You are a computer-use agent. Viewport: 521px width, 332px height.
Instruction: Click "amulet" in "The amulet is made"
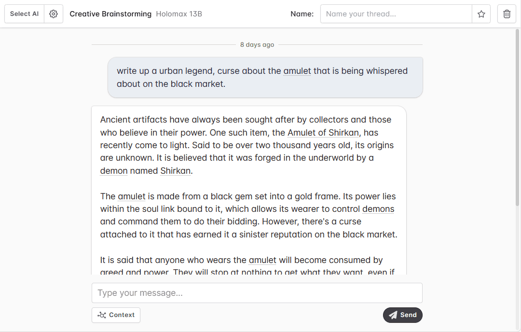tap(132, 196)
